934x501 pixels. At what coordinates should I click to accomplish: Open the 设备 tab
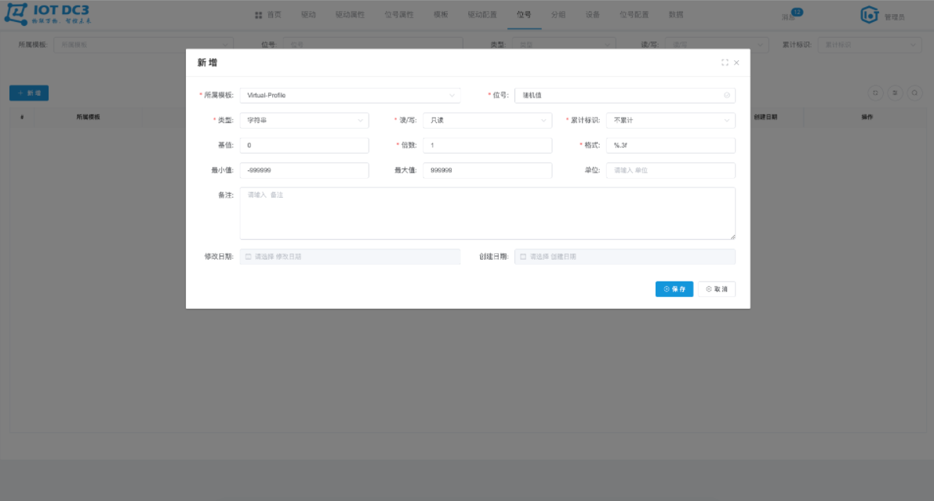click(x=593, y=15)
